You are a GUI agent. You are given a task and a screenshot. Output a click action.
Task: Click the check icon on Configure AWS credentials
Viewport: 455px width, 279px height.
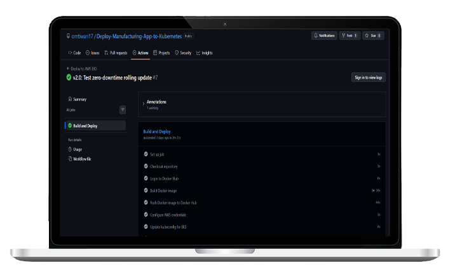point(146,215)
